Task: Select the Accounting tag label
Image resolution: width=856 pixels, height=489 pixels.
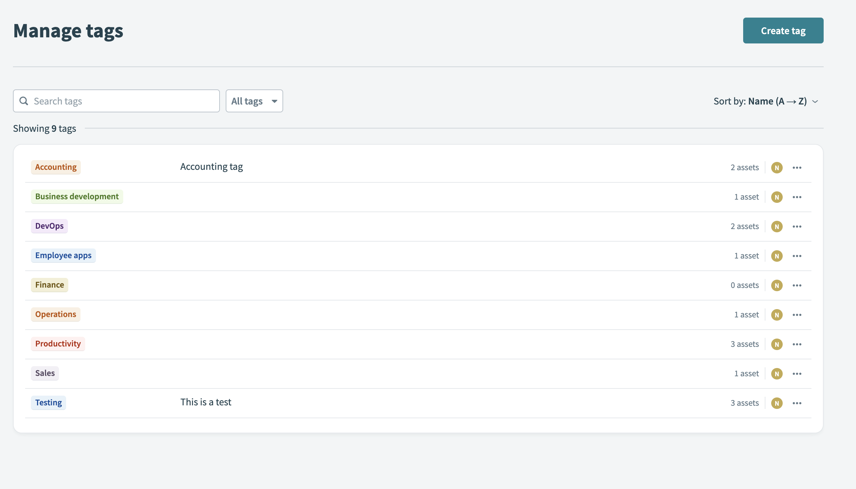Action: 56,167
